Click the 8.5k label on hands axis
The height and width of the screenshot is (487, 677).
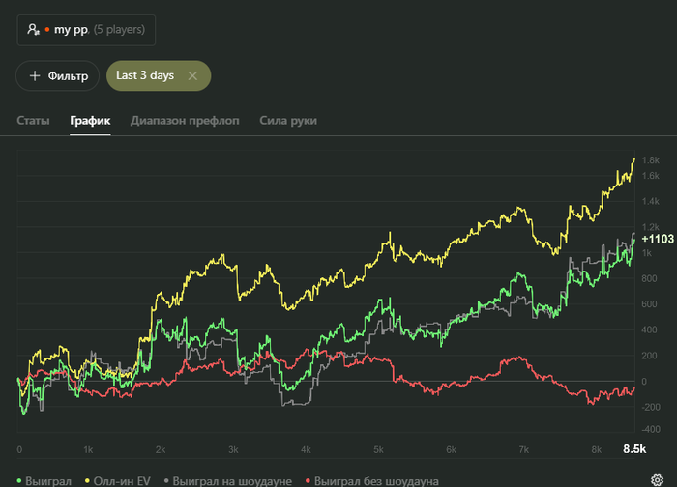pyautogui.click(x=633, y=449)
